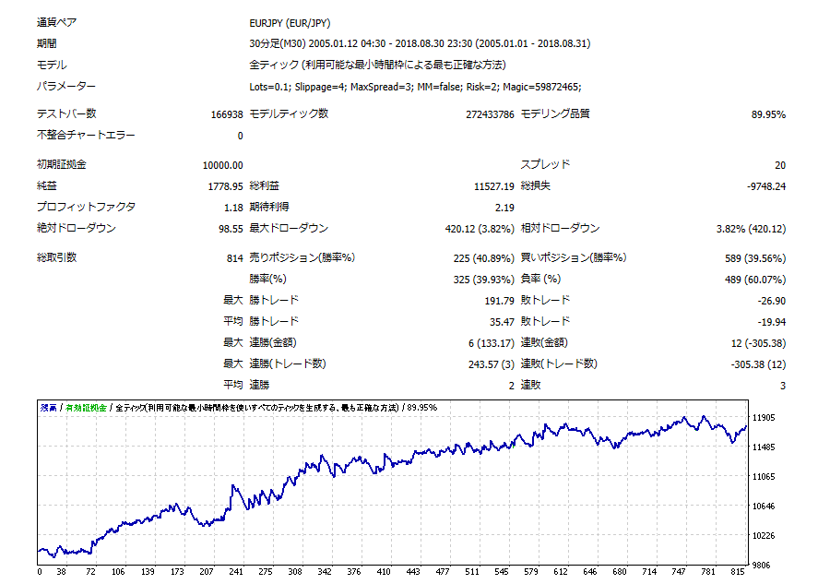This screenshot has height=584, width=818.
Task: Select the 初期証拠金 label
Action: (x=62, y=164)
